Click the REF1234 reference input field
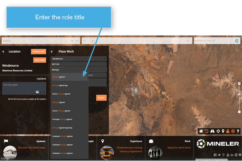This screenshot has height=161, width=242. (x=78, y=64)
